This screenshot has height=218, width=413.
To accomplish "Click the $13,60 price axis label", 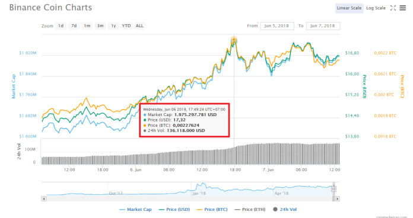I will [352, 136].
